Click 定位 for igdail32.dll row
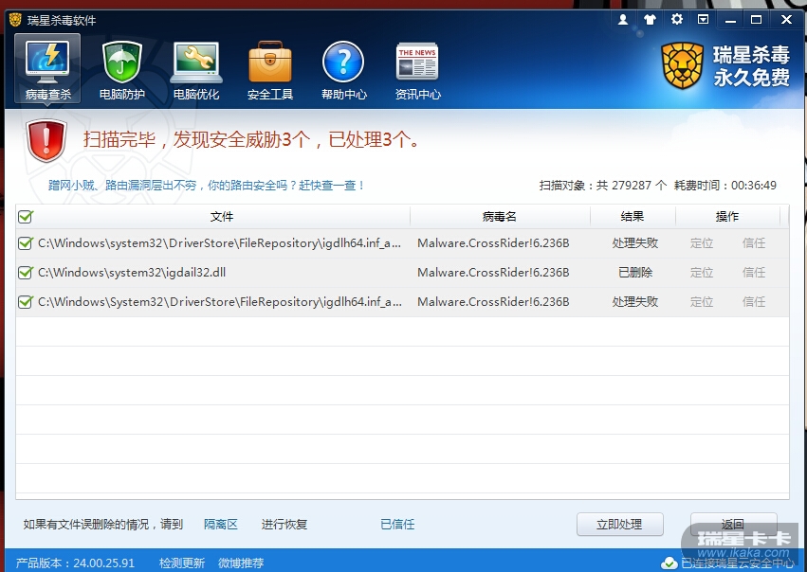This screenshot has width=807, height=572. point(702,273)
